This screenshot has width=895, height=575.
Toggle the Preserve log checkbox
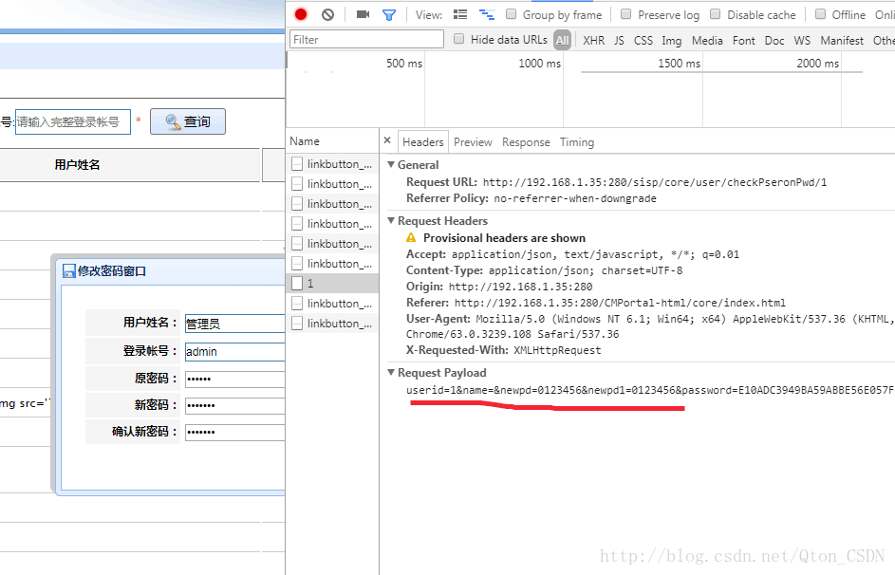pos(626,14)
